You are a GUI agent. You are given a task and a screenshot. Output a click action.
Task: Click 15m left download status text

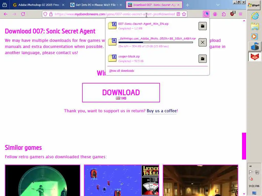(143, 46)
